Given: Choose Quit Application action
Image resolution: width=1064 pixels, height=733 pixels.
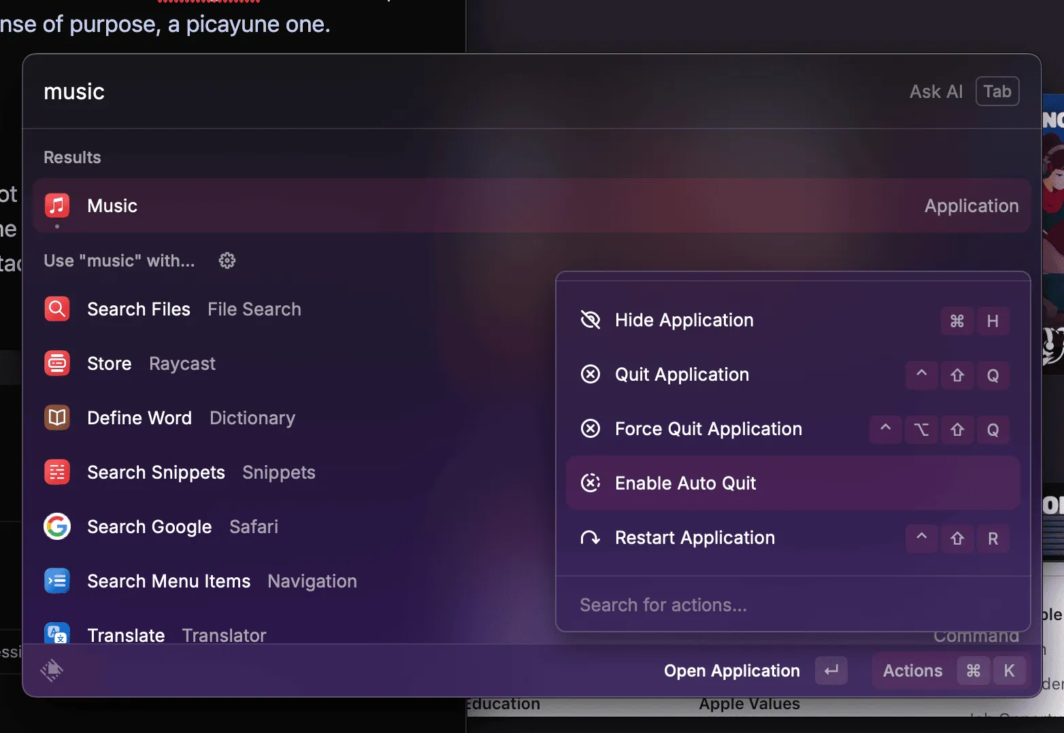Looking at the screenshot, I should [682, 375].
